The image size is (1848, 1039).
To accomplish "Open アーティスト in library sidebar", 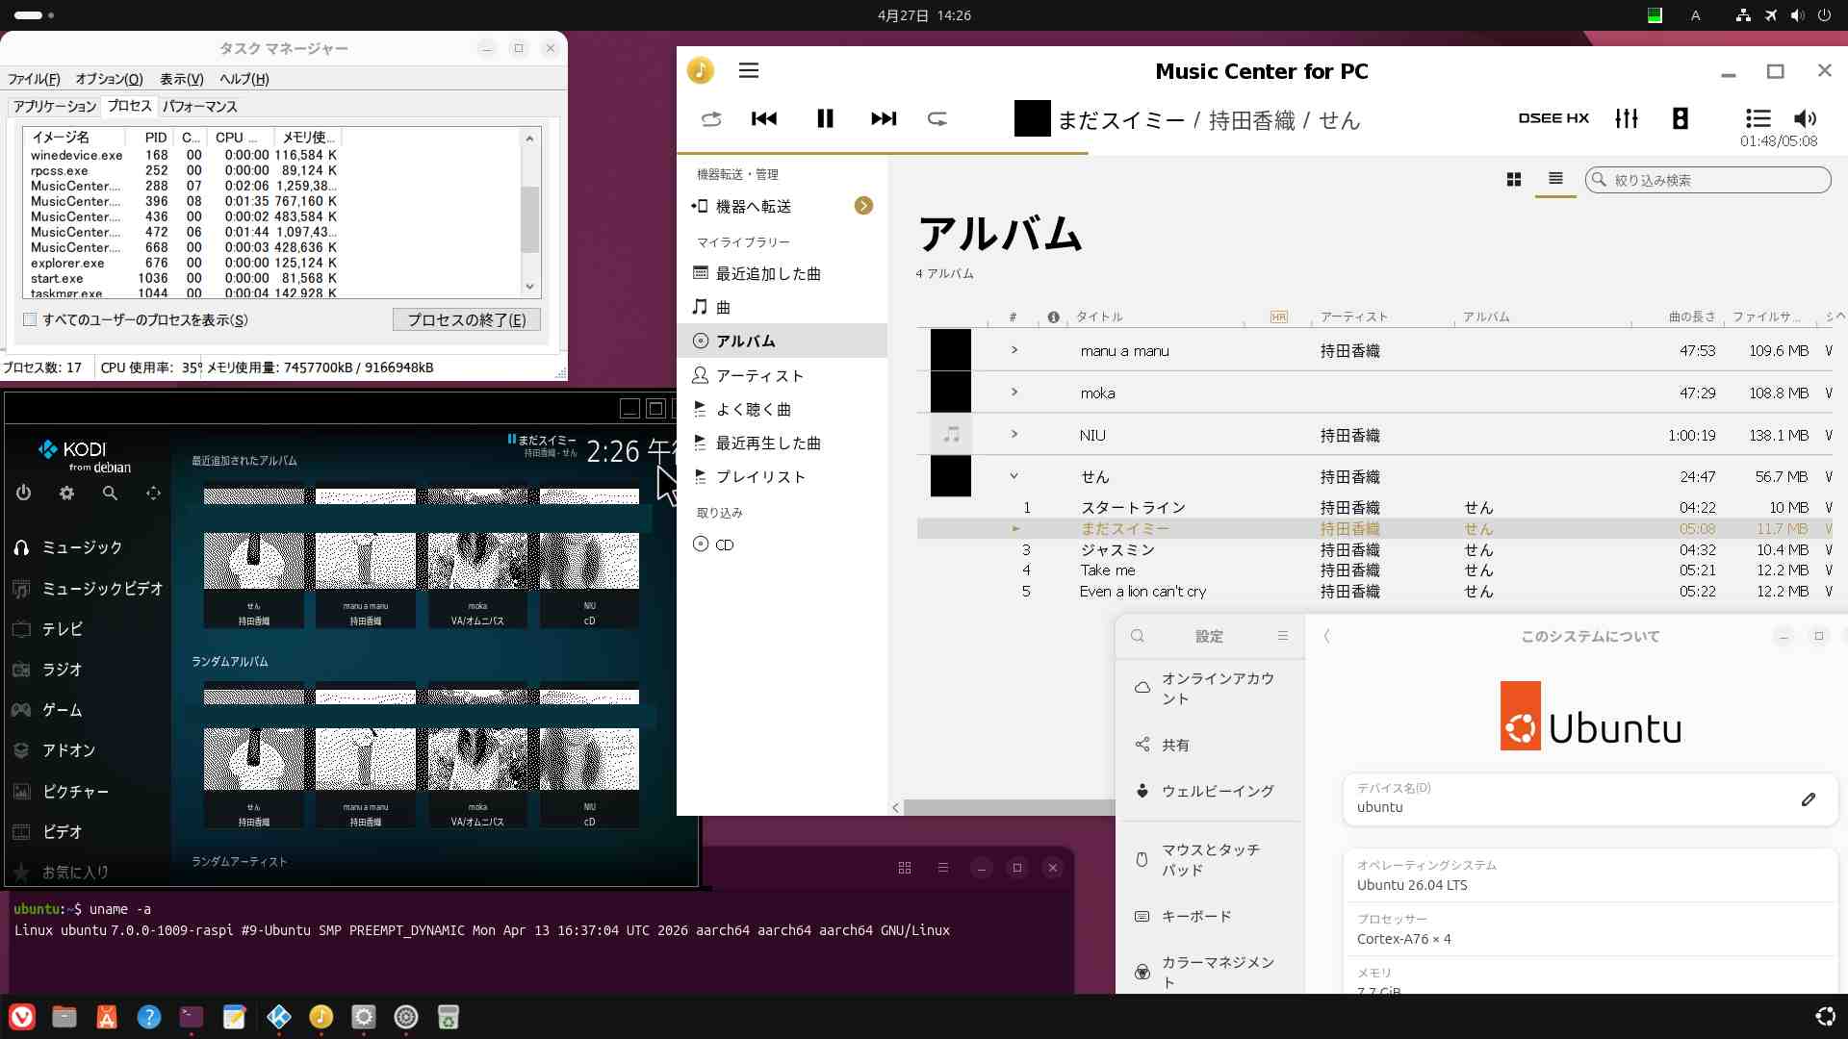I will pyautogui.click(x=758, y=375).
